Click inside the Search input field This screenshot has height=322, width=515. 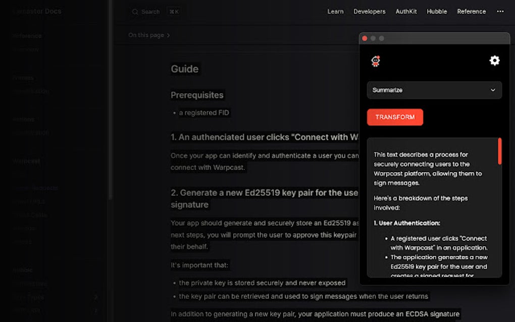(x=151, y=11)
